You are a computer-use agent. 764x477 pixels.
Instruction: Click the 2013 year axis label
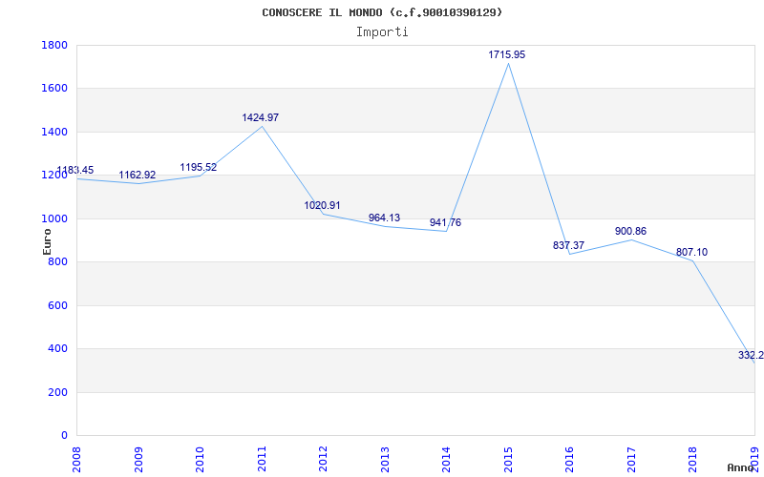(x=385, y=460)
